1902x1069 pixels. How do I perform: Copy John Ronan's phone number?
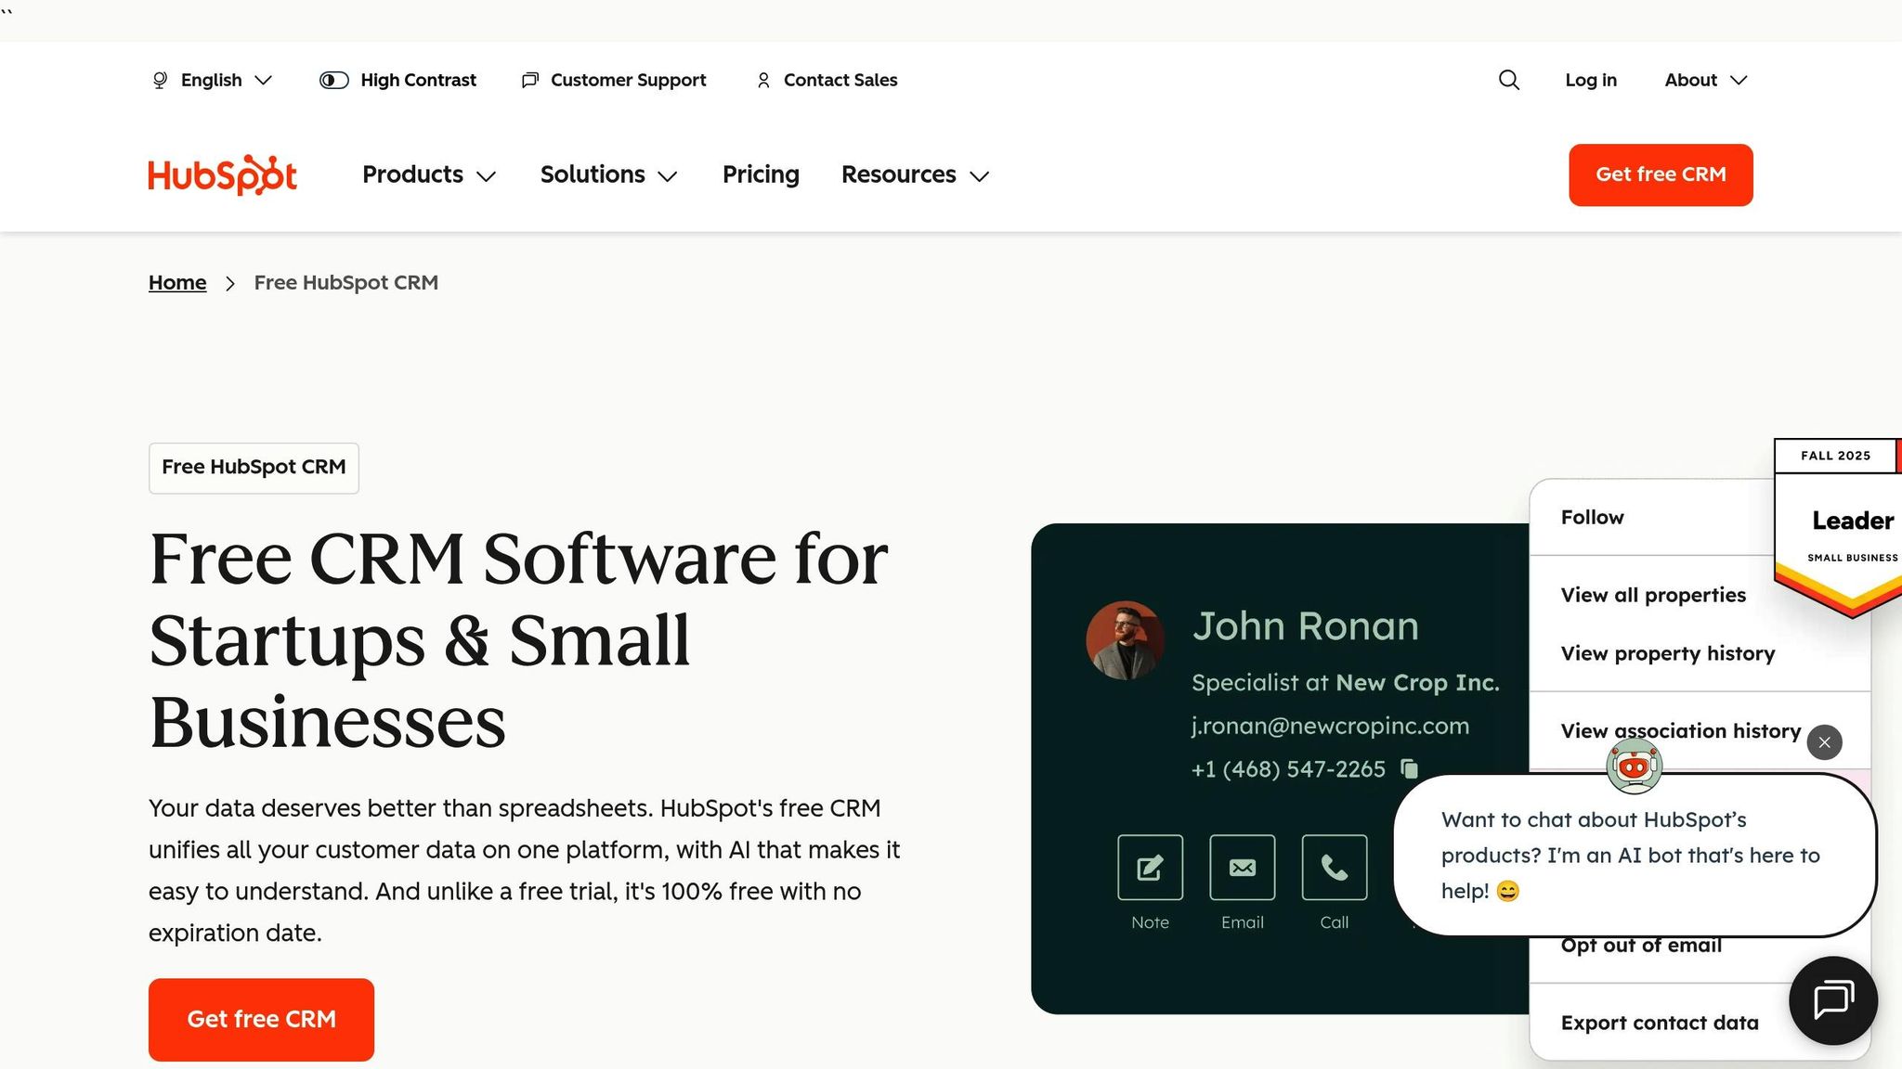[1410, 768]
